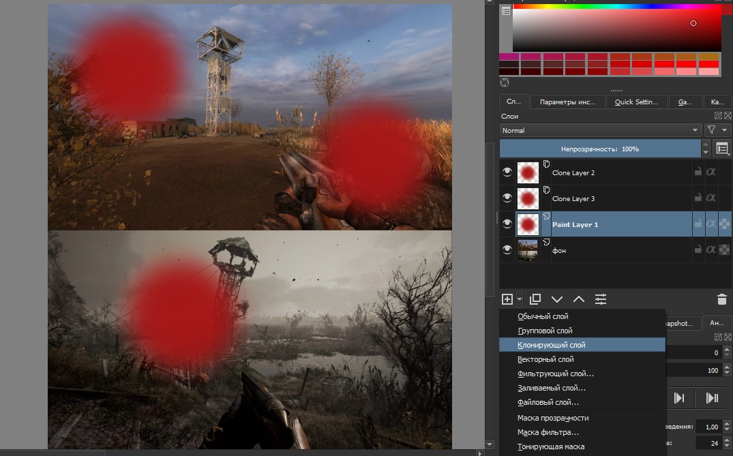The height and width of the screenshot is (456, 733).
Task: Hide Clone Layer 3 with eye icon
Action: click(x=507, y=198)
